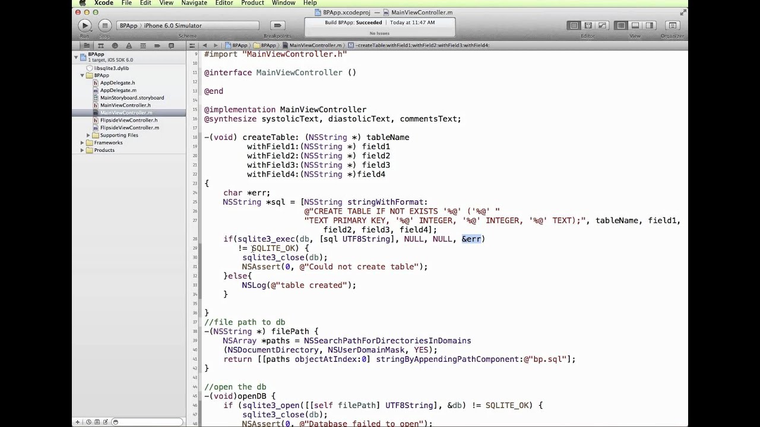760x427 pixels.
Task: Select the Project navigator folder icon
Action: pos(87,46)
